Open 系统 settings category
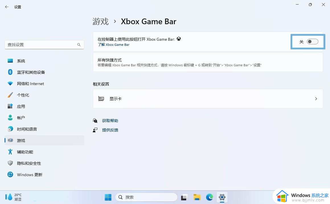Screen dimensions: 330x204 (44, 61)
